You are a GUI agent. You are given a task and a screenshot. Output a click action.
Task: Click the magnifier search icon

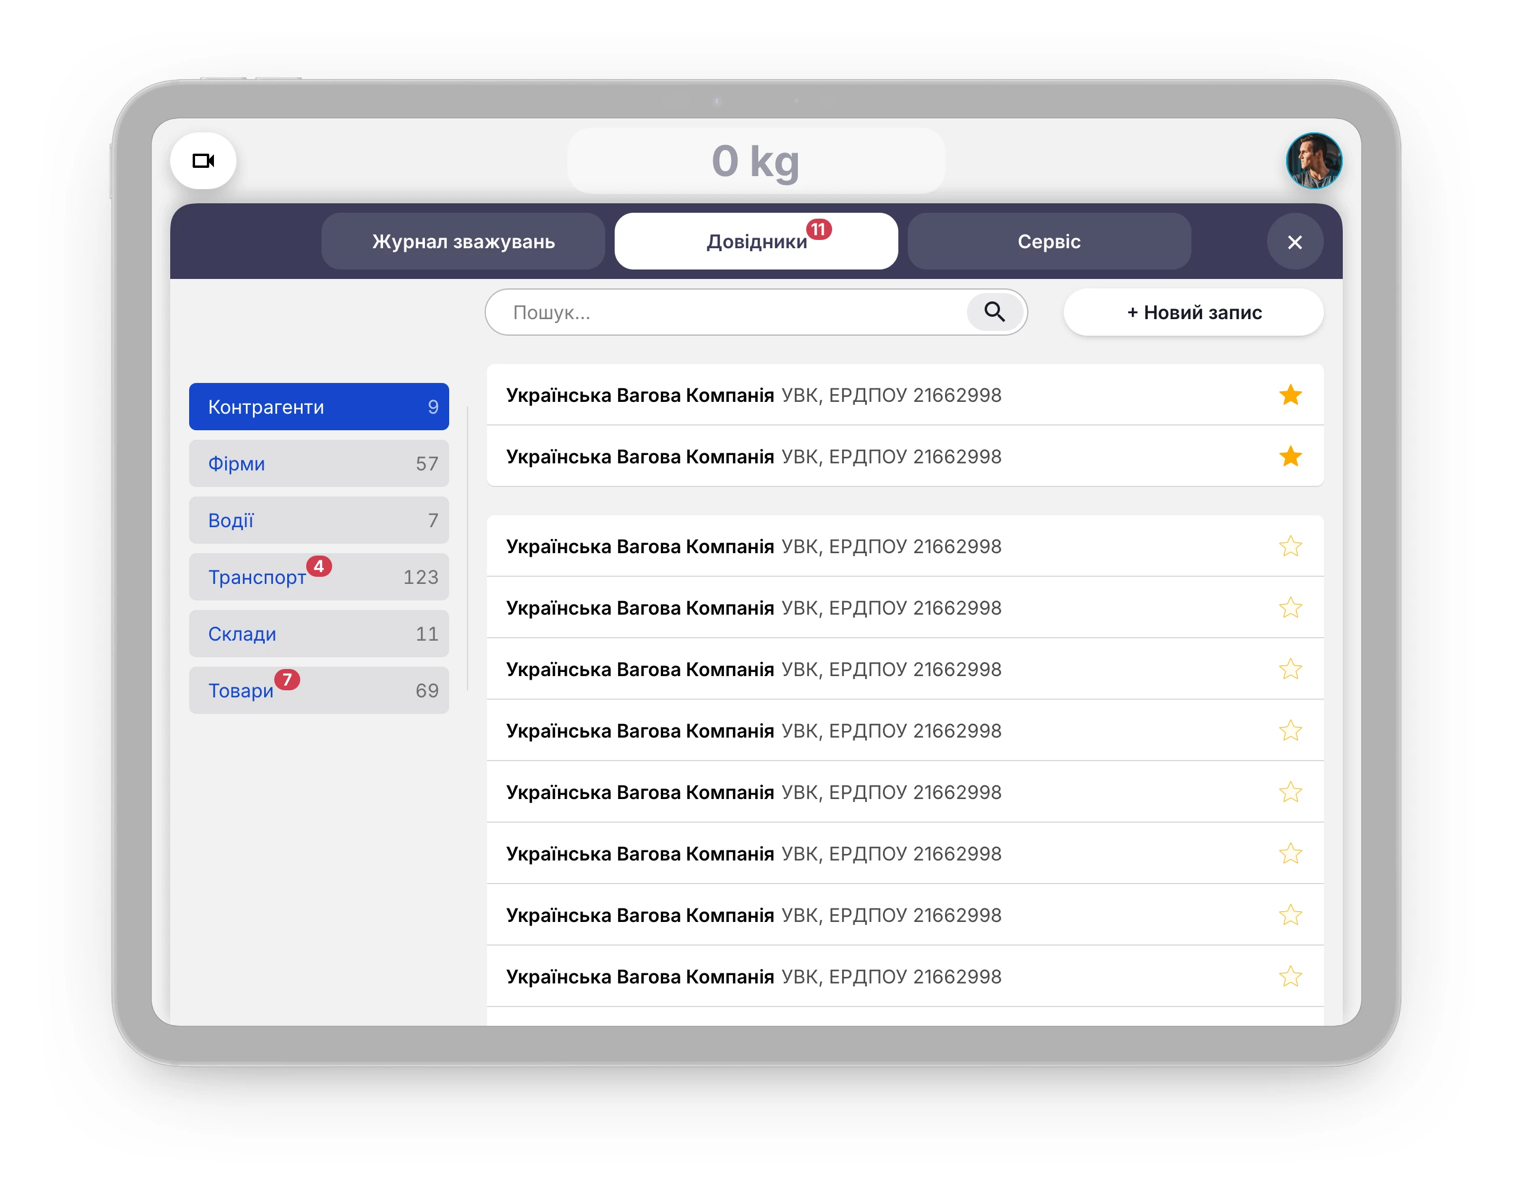coord(994,312)
